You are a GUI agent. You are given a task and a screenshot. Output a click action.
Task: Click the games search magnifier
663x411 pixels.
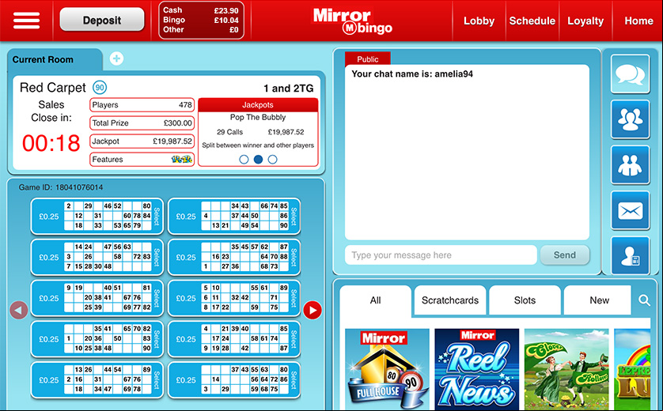(644, 300)
